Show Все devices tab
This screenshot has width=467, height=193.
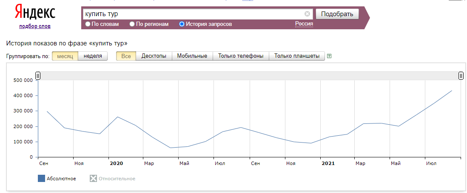[x=126, y=56]
